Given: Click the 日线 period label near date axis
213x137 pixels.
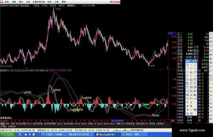Looking at the screenshot, I should (x=172, y=121).
